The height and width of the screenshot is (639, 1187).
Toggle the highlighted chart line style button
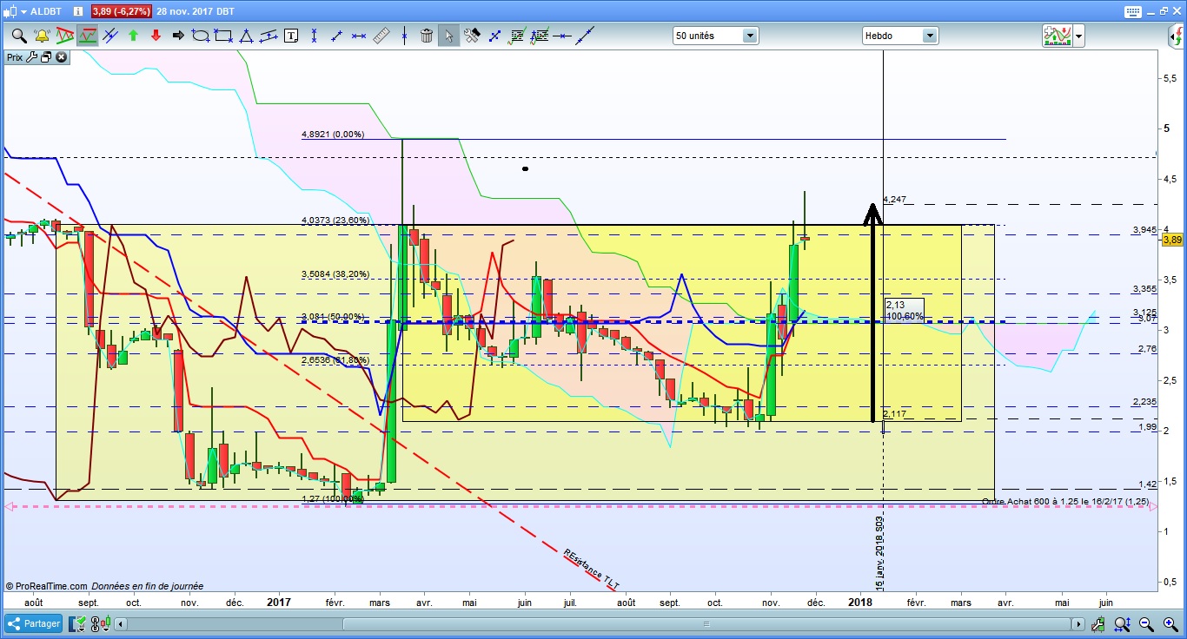pos(87,36)
